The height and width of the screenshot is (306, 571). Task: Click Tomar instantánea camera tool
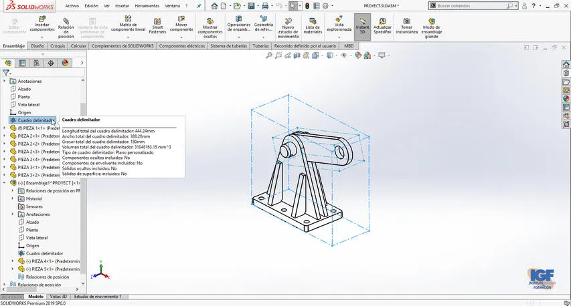click(x=407, y=26)
